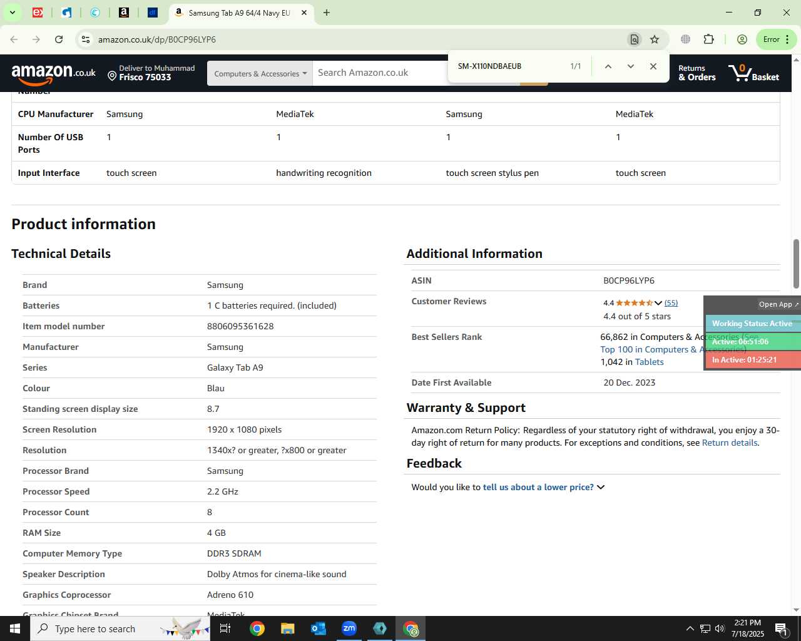The image size is (801, 641).
Task: Open the Basket cart icon
Action: (754, 73)
